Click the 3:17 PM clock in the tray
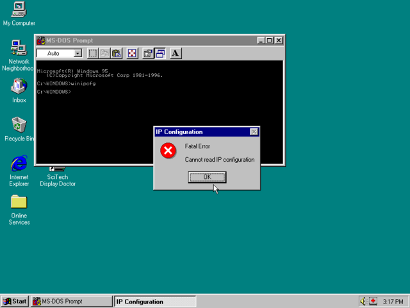This screenshot has height=308, width=410. coord(393,302)
